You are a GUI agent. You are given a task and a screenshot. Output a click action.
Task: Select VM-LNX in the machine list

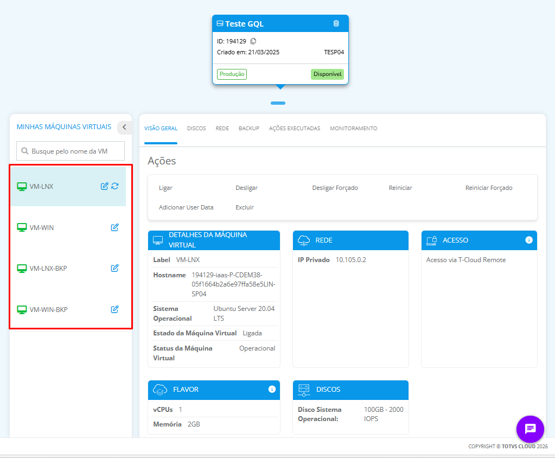tap(68, 187)
